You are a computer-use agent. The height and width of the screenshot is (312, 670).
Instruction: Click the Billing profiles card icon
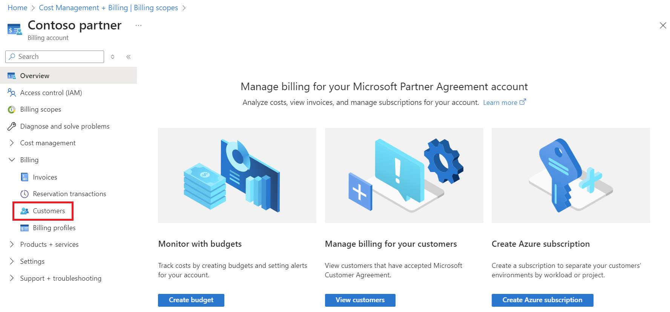pos(25,228)
